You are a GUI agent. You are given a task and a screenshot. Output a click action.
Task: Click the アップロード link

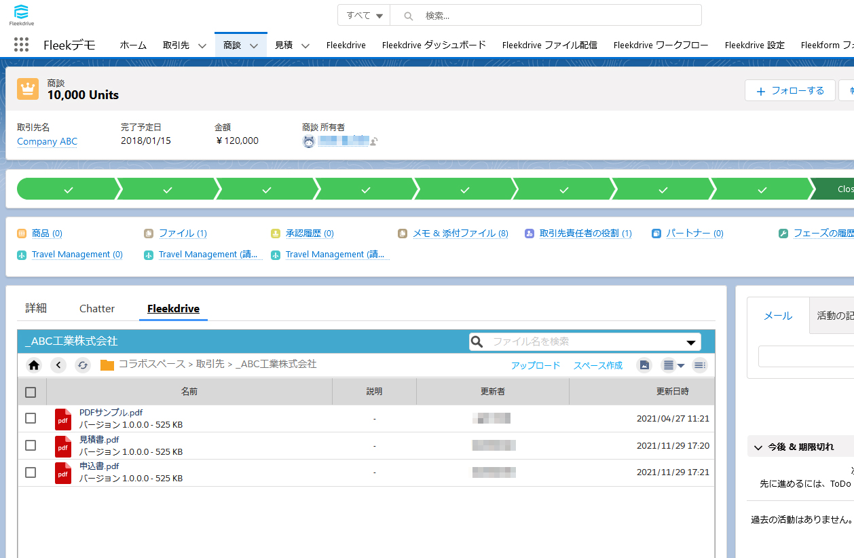[536, 365]
